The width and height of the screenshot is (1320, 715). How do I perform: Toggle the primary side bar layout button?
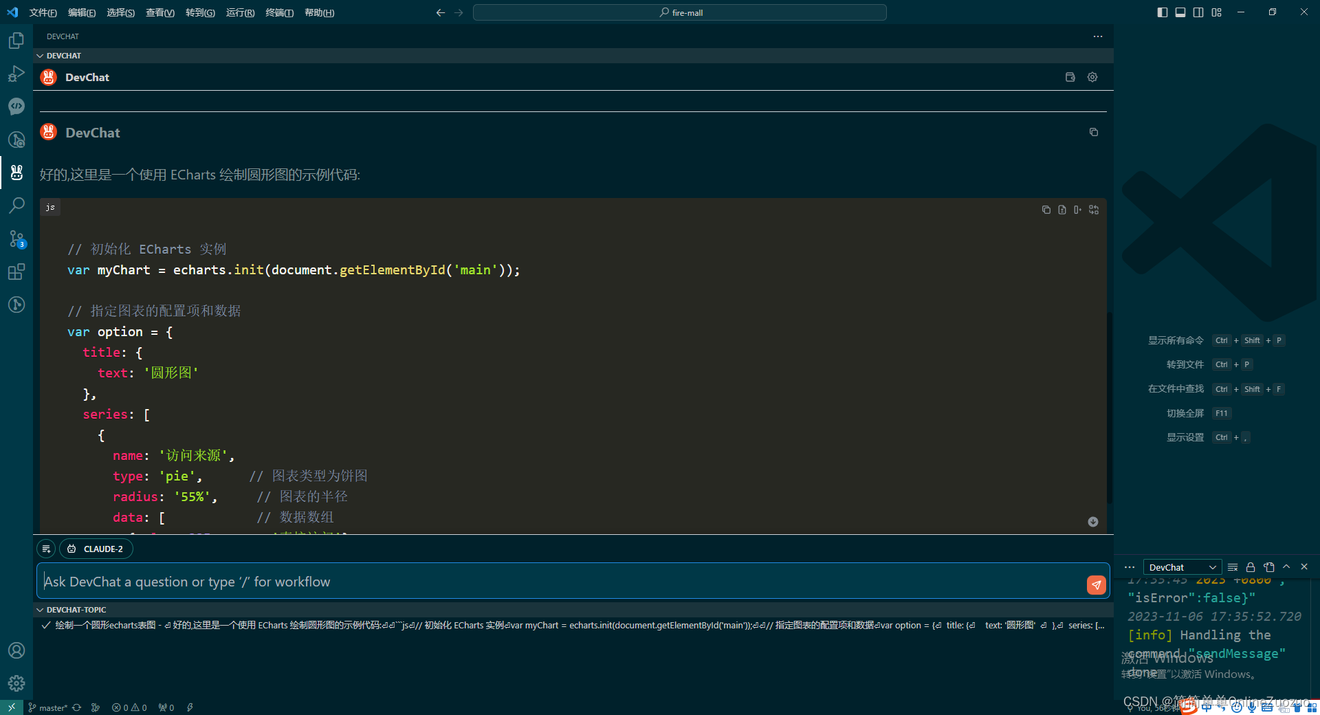point(1163,12)
